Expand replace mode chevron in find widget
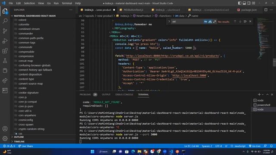This screenshot has width=276, height=155. (x=169, y=22)
